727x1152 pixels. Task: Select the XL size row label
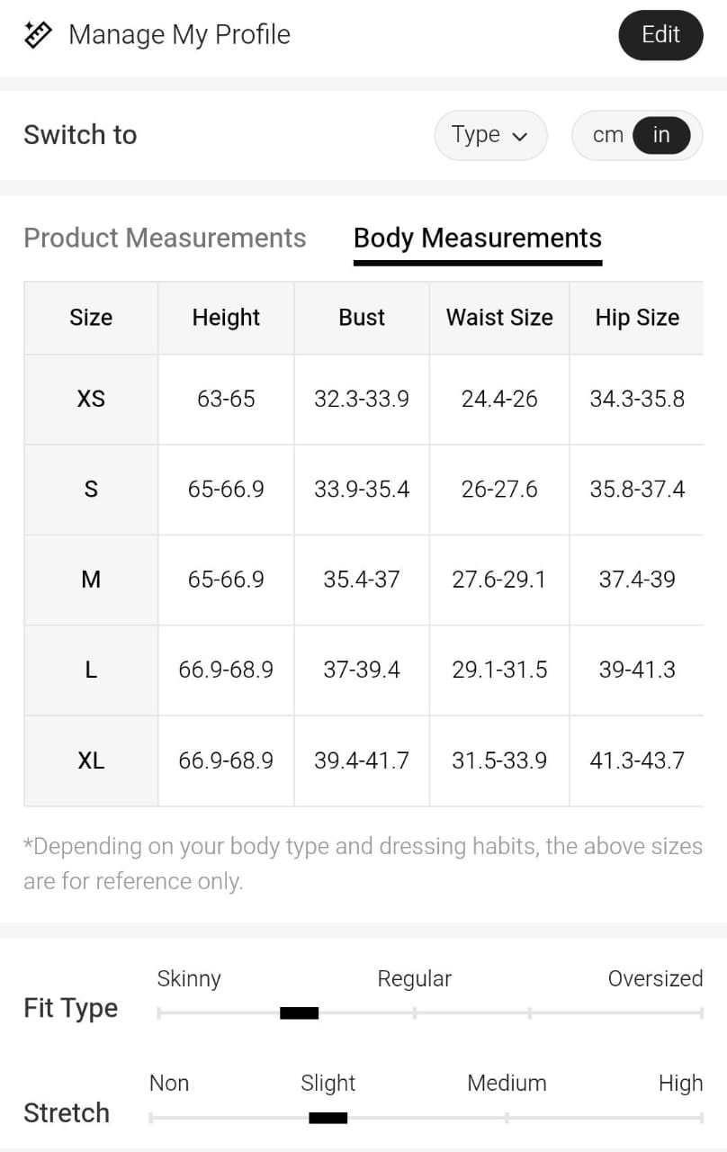[91, 760]
